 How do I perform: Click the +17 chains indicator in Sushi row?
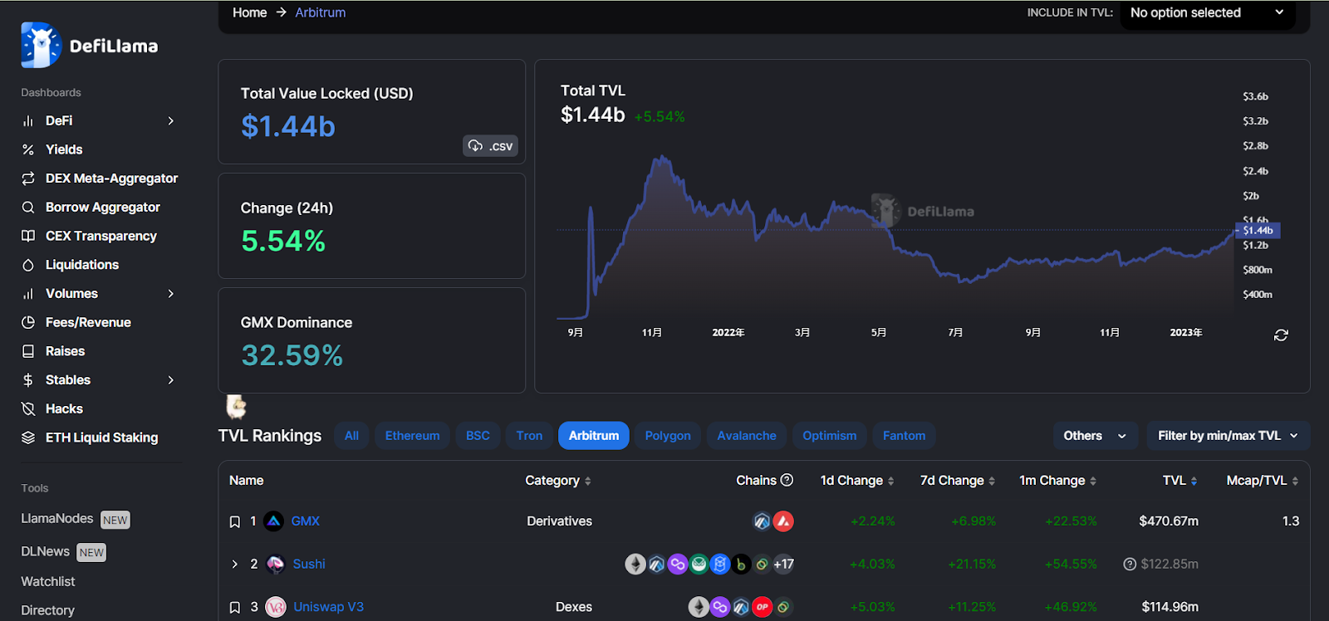click(x=783, y=565)
